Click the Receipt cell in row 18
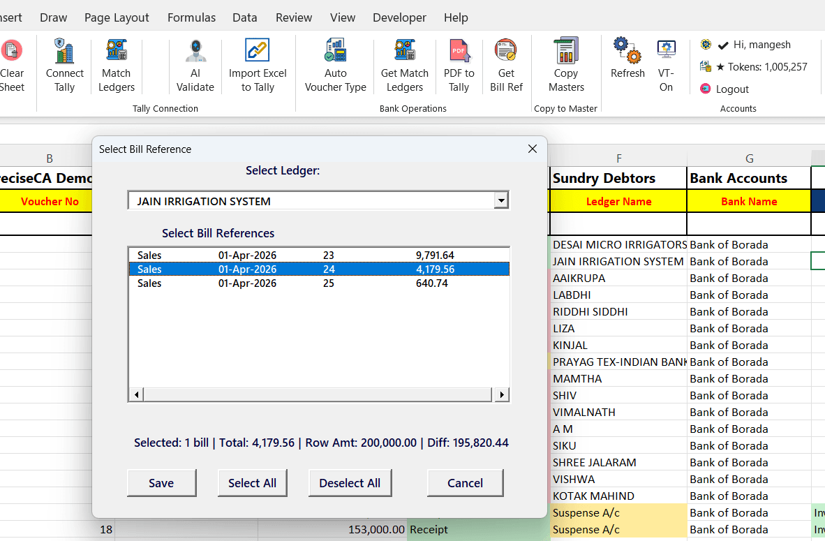The image size is (825, 541). (x=477, y=529)
